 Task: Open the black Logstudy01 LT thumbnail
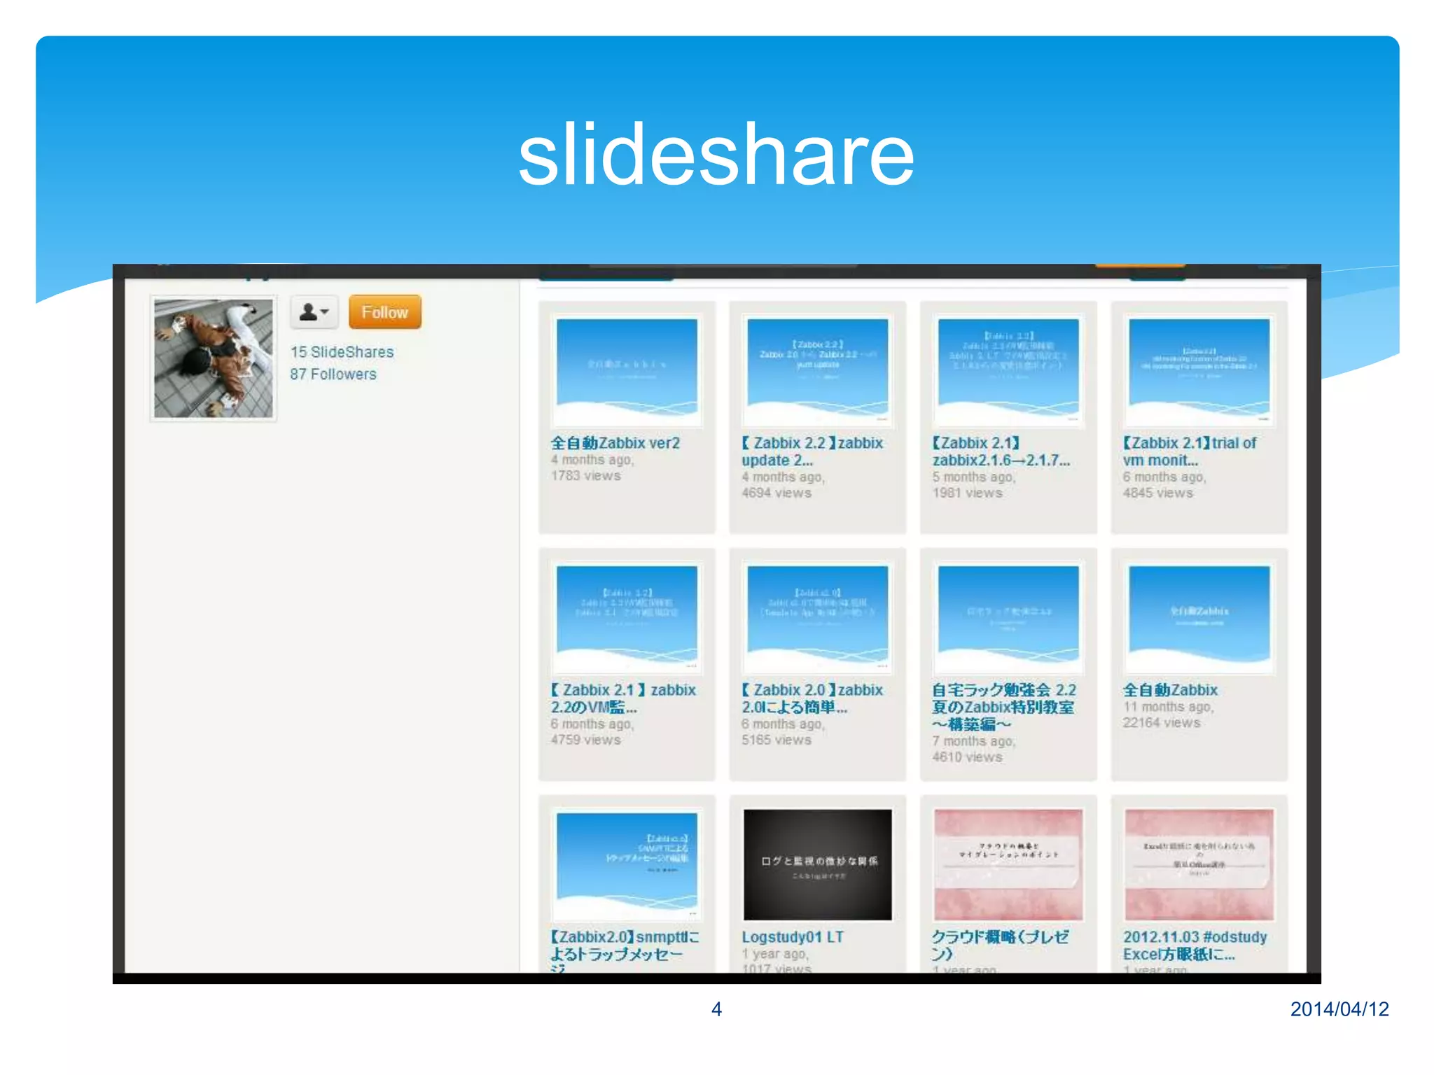coord(818,865)
